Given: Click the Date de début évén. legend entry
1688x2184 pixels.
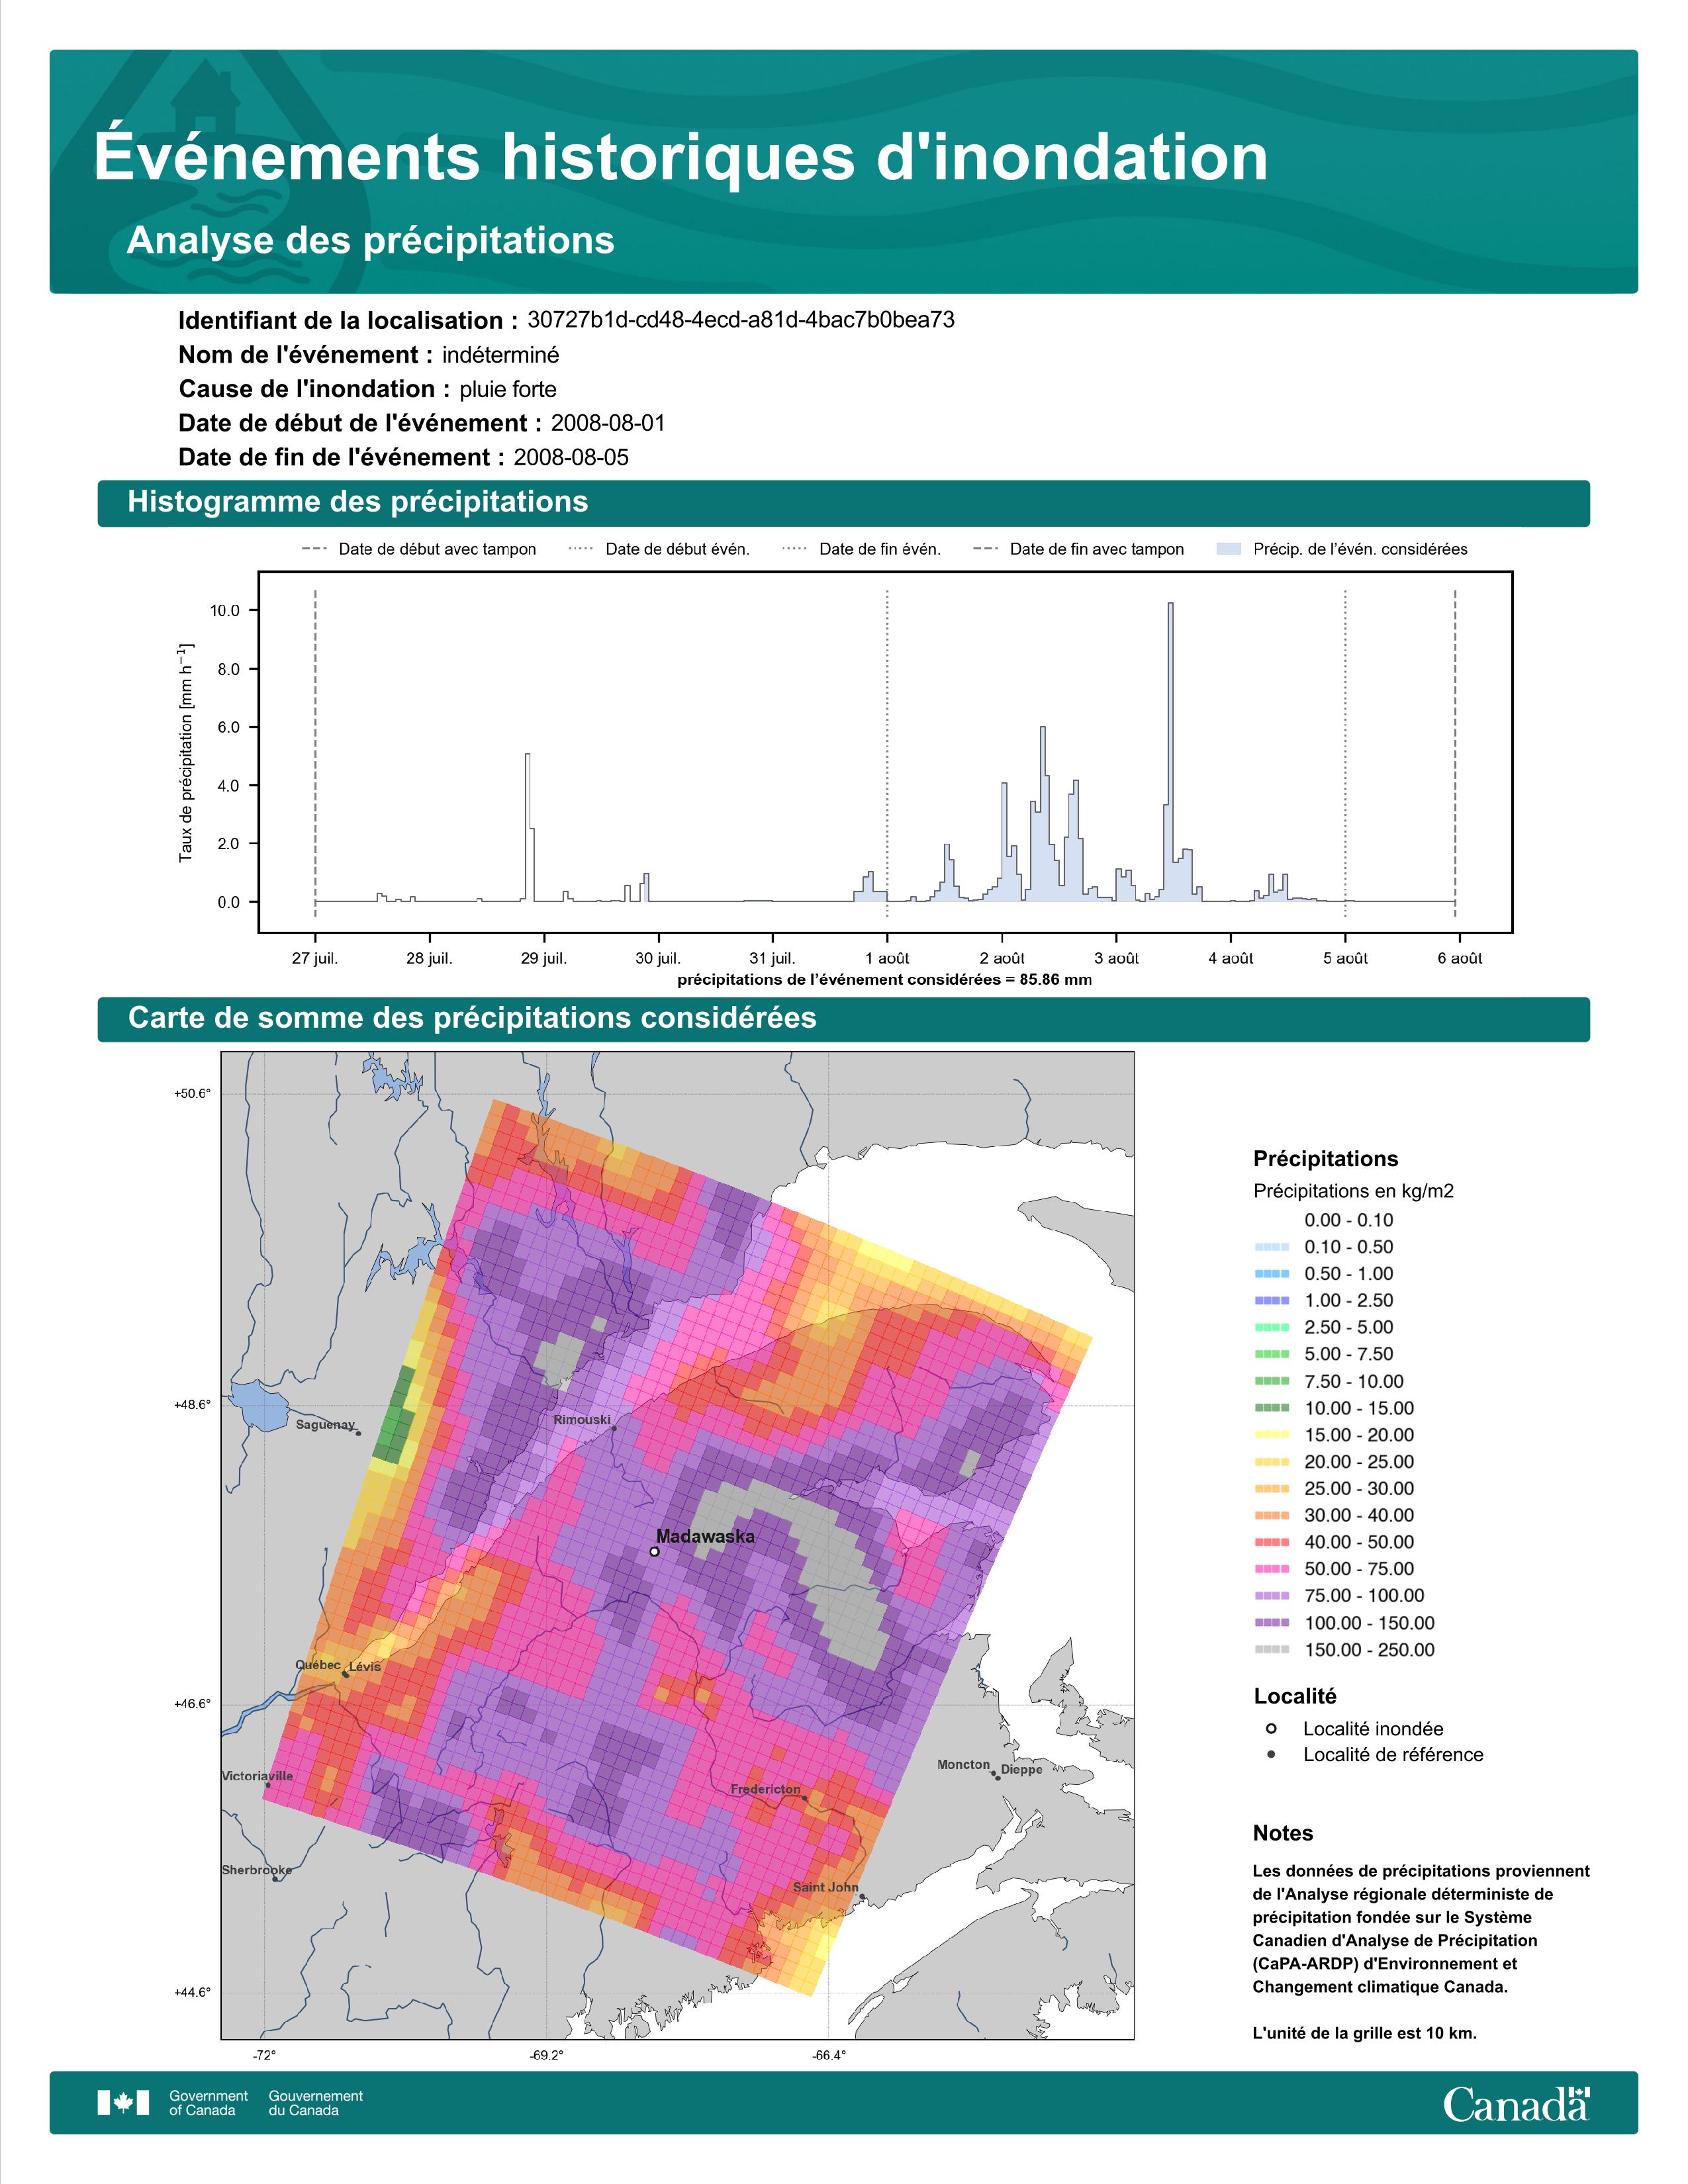Looking at the screenshot, I should (x=658, y=549).
